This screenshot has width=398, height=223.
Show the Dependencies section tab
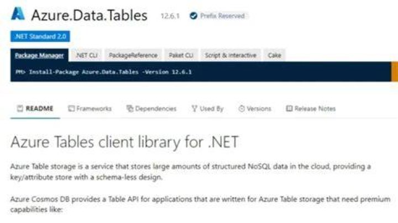click(x=151, y=109)
